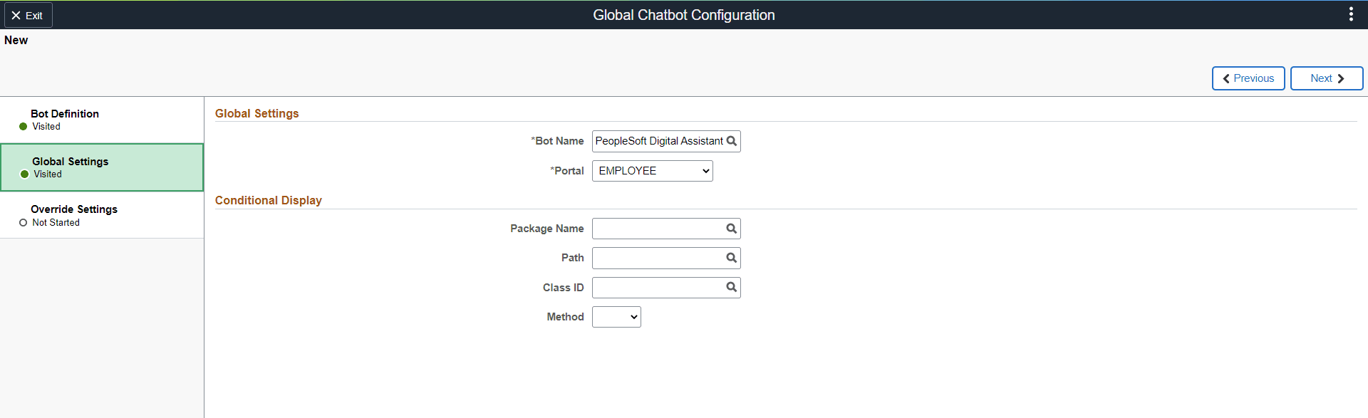Open the vertical three-dot actions menu
This screenshot has width=1368, height=418.
coord(1351,14)
